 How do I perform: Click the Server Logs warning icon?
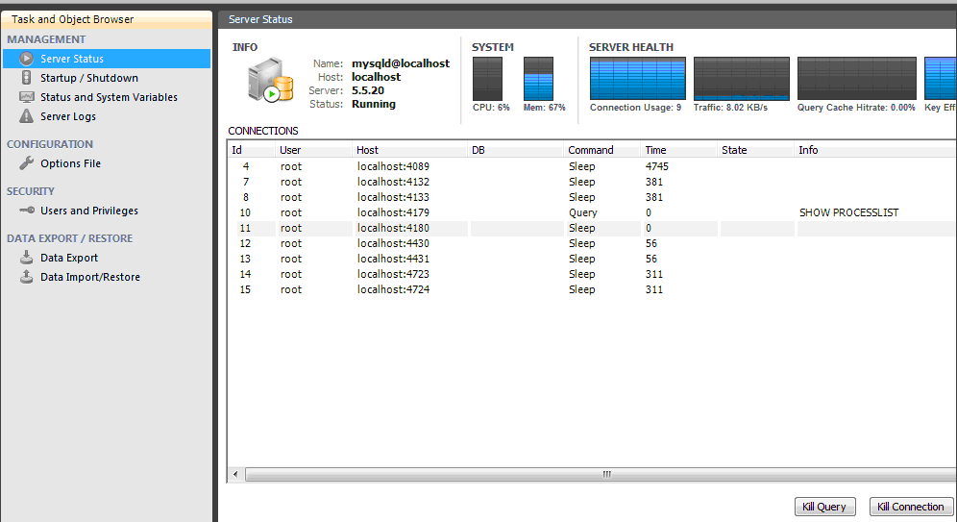pos(27,116)
